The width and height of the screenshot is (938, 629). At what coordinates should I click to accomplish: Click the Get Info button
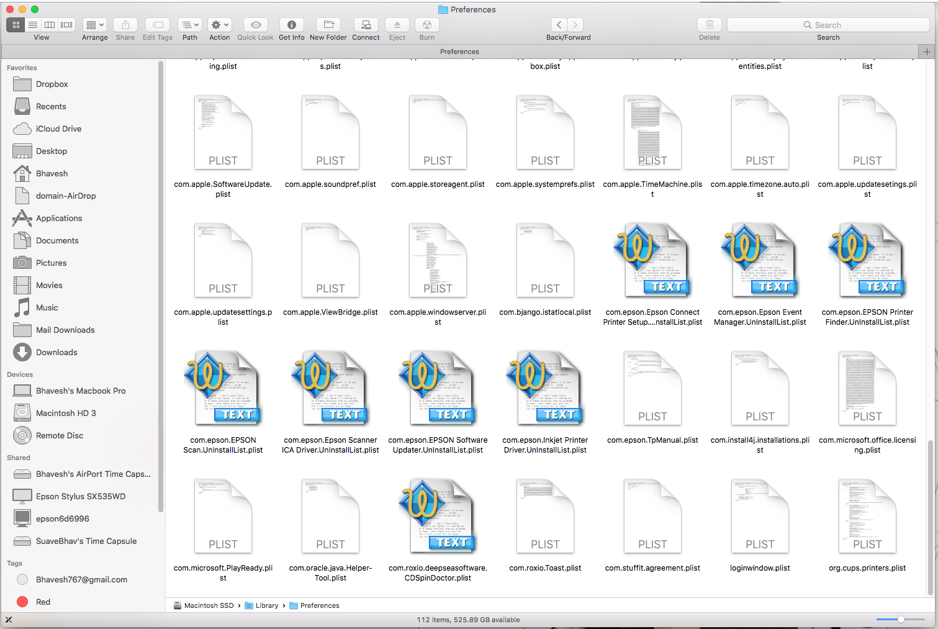click(292, 25)
